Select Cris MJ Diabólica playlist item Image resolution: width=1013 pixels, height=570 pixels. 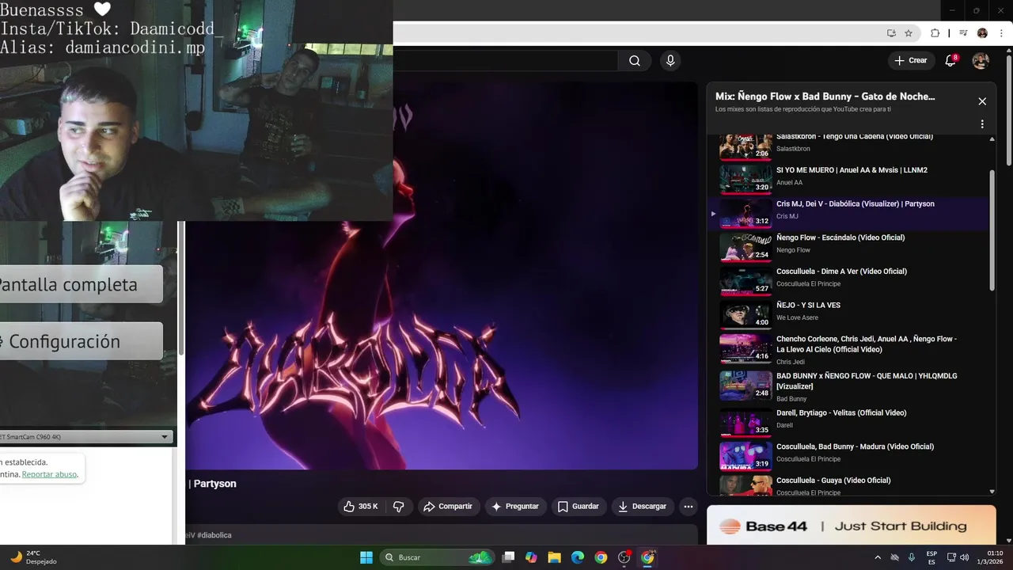point(848,213)
